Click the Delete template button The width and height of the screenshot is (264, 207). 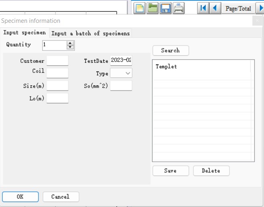(211, 171)
